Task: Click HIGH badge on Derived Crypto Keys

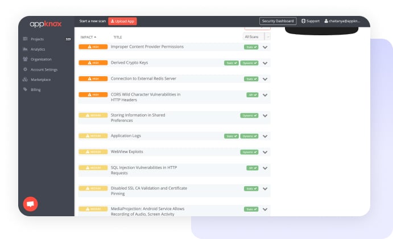Action: (x=93, y=63)
